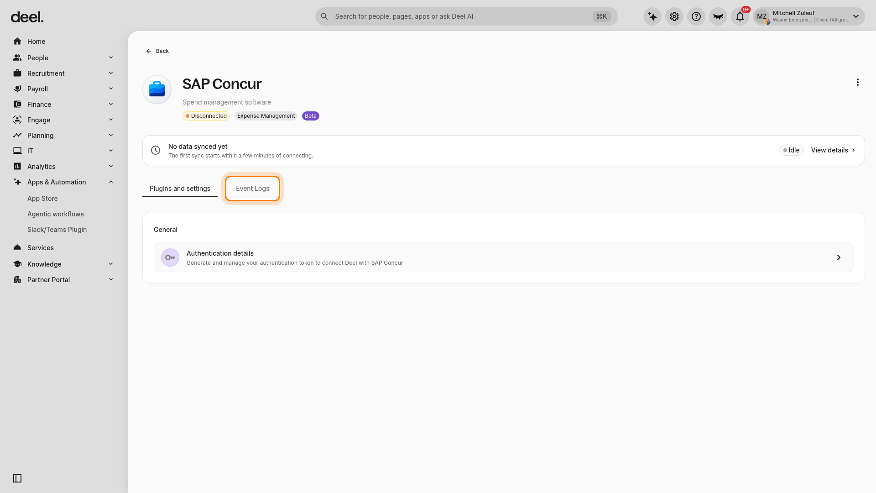Select the Plugins and settings tab
This screenshot has height=493, width=876.
click(x=180, y=189)
